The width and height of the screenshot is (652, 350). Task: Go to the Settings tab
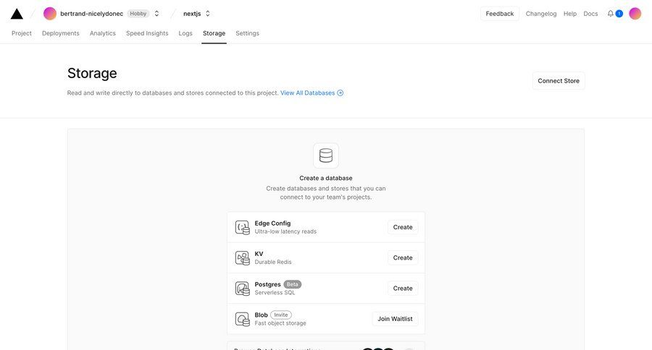tap(247, 33)
